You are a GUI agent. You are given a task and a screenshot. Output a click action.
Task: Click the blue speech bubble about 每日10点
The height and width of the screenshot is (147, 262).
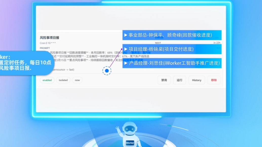(25, 63)
